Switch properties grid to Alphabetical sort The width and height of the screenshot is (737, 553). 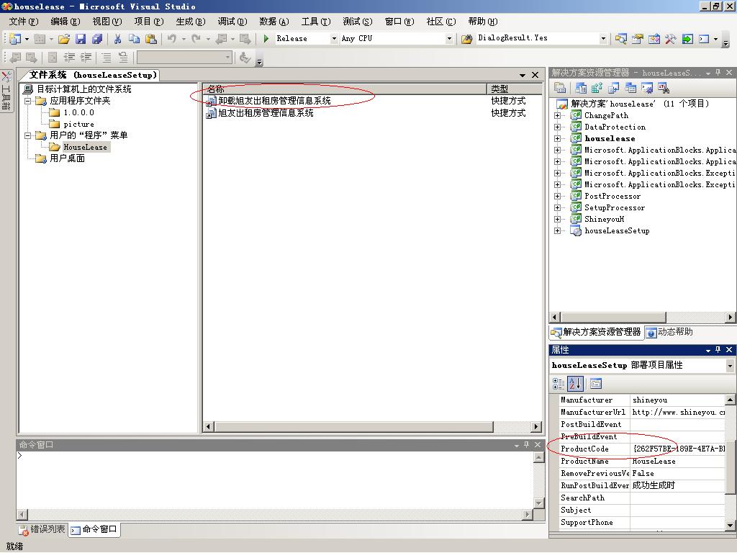tap(575, 384)
